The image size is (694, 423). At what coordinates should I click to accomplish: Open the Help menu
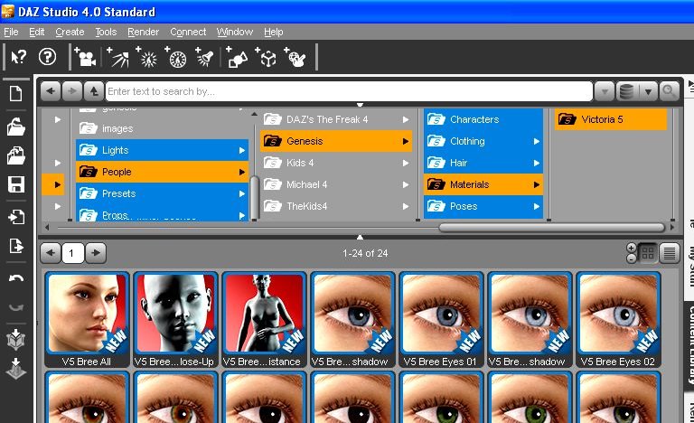coord(274,32)
